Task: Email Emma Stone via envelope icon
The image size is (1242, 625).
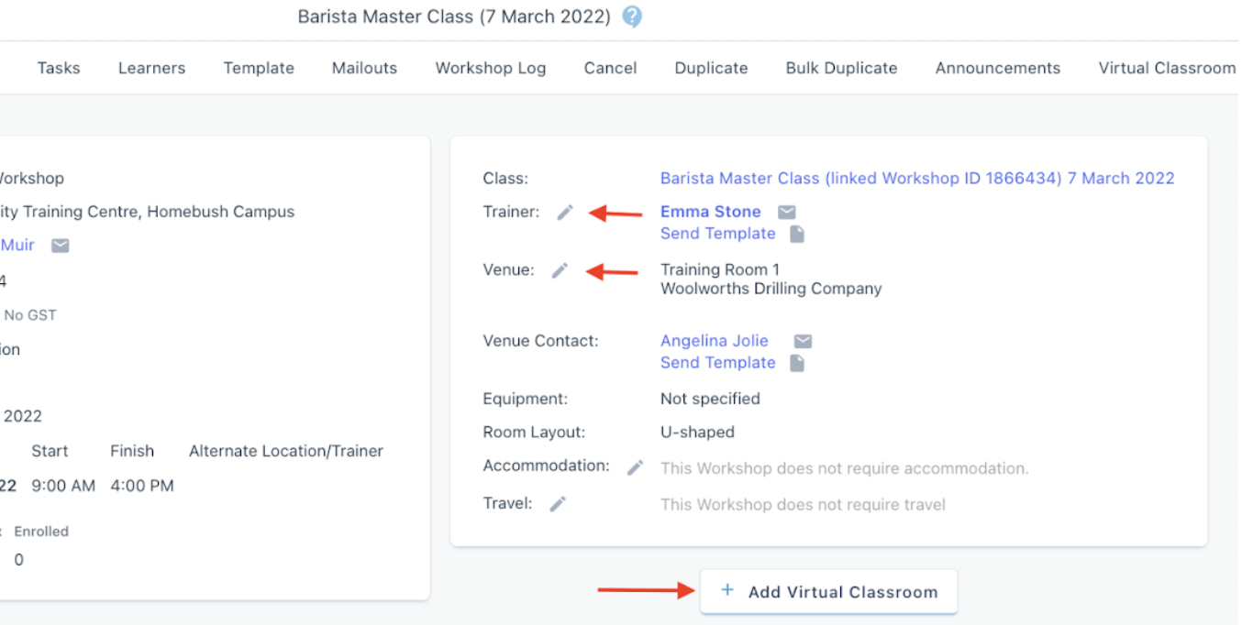Action: (x=787, y=213)
